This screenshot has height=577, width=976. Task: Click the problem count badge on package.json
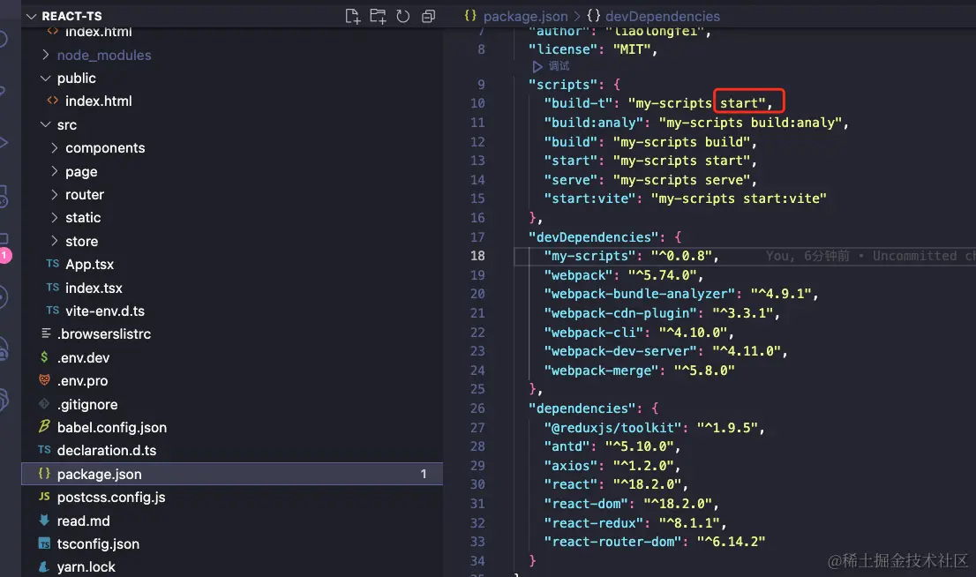[x=424, y=474]
